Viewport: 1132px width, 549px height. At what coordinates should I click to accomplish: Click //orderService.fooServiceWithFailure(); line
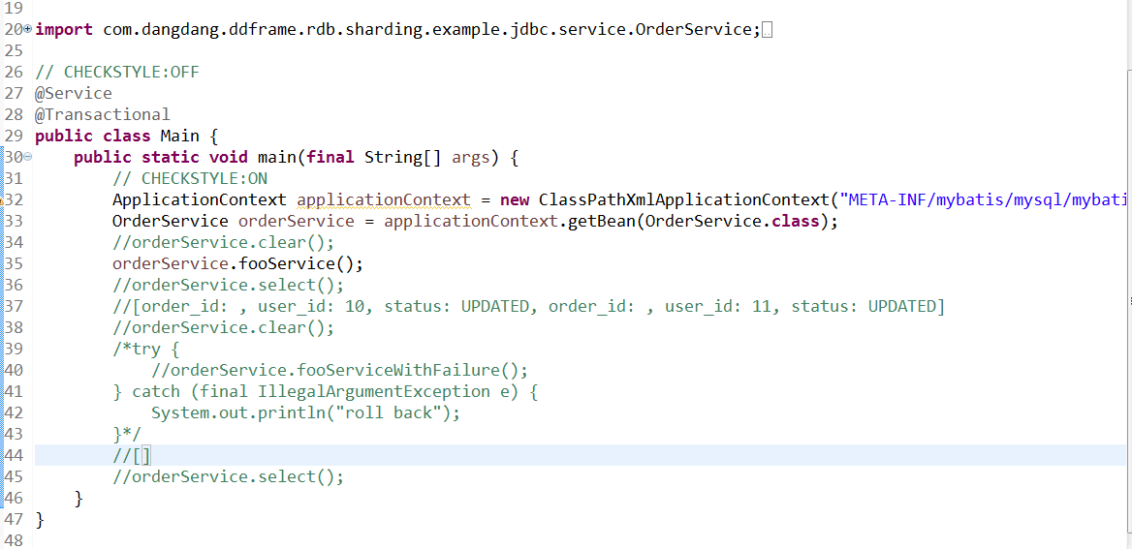[340, 370]
